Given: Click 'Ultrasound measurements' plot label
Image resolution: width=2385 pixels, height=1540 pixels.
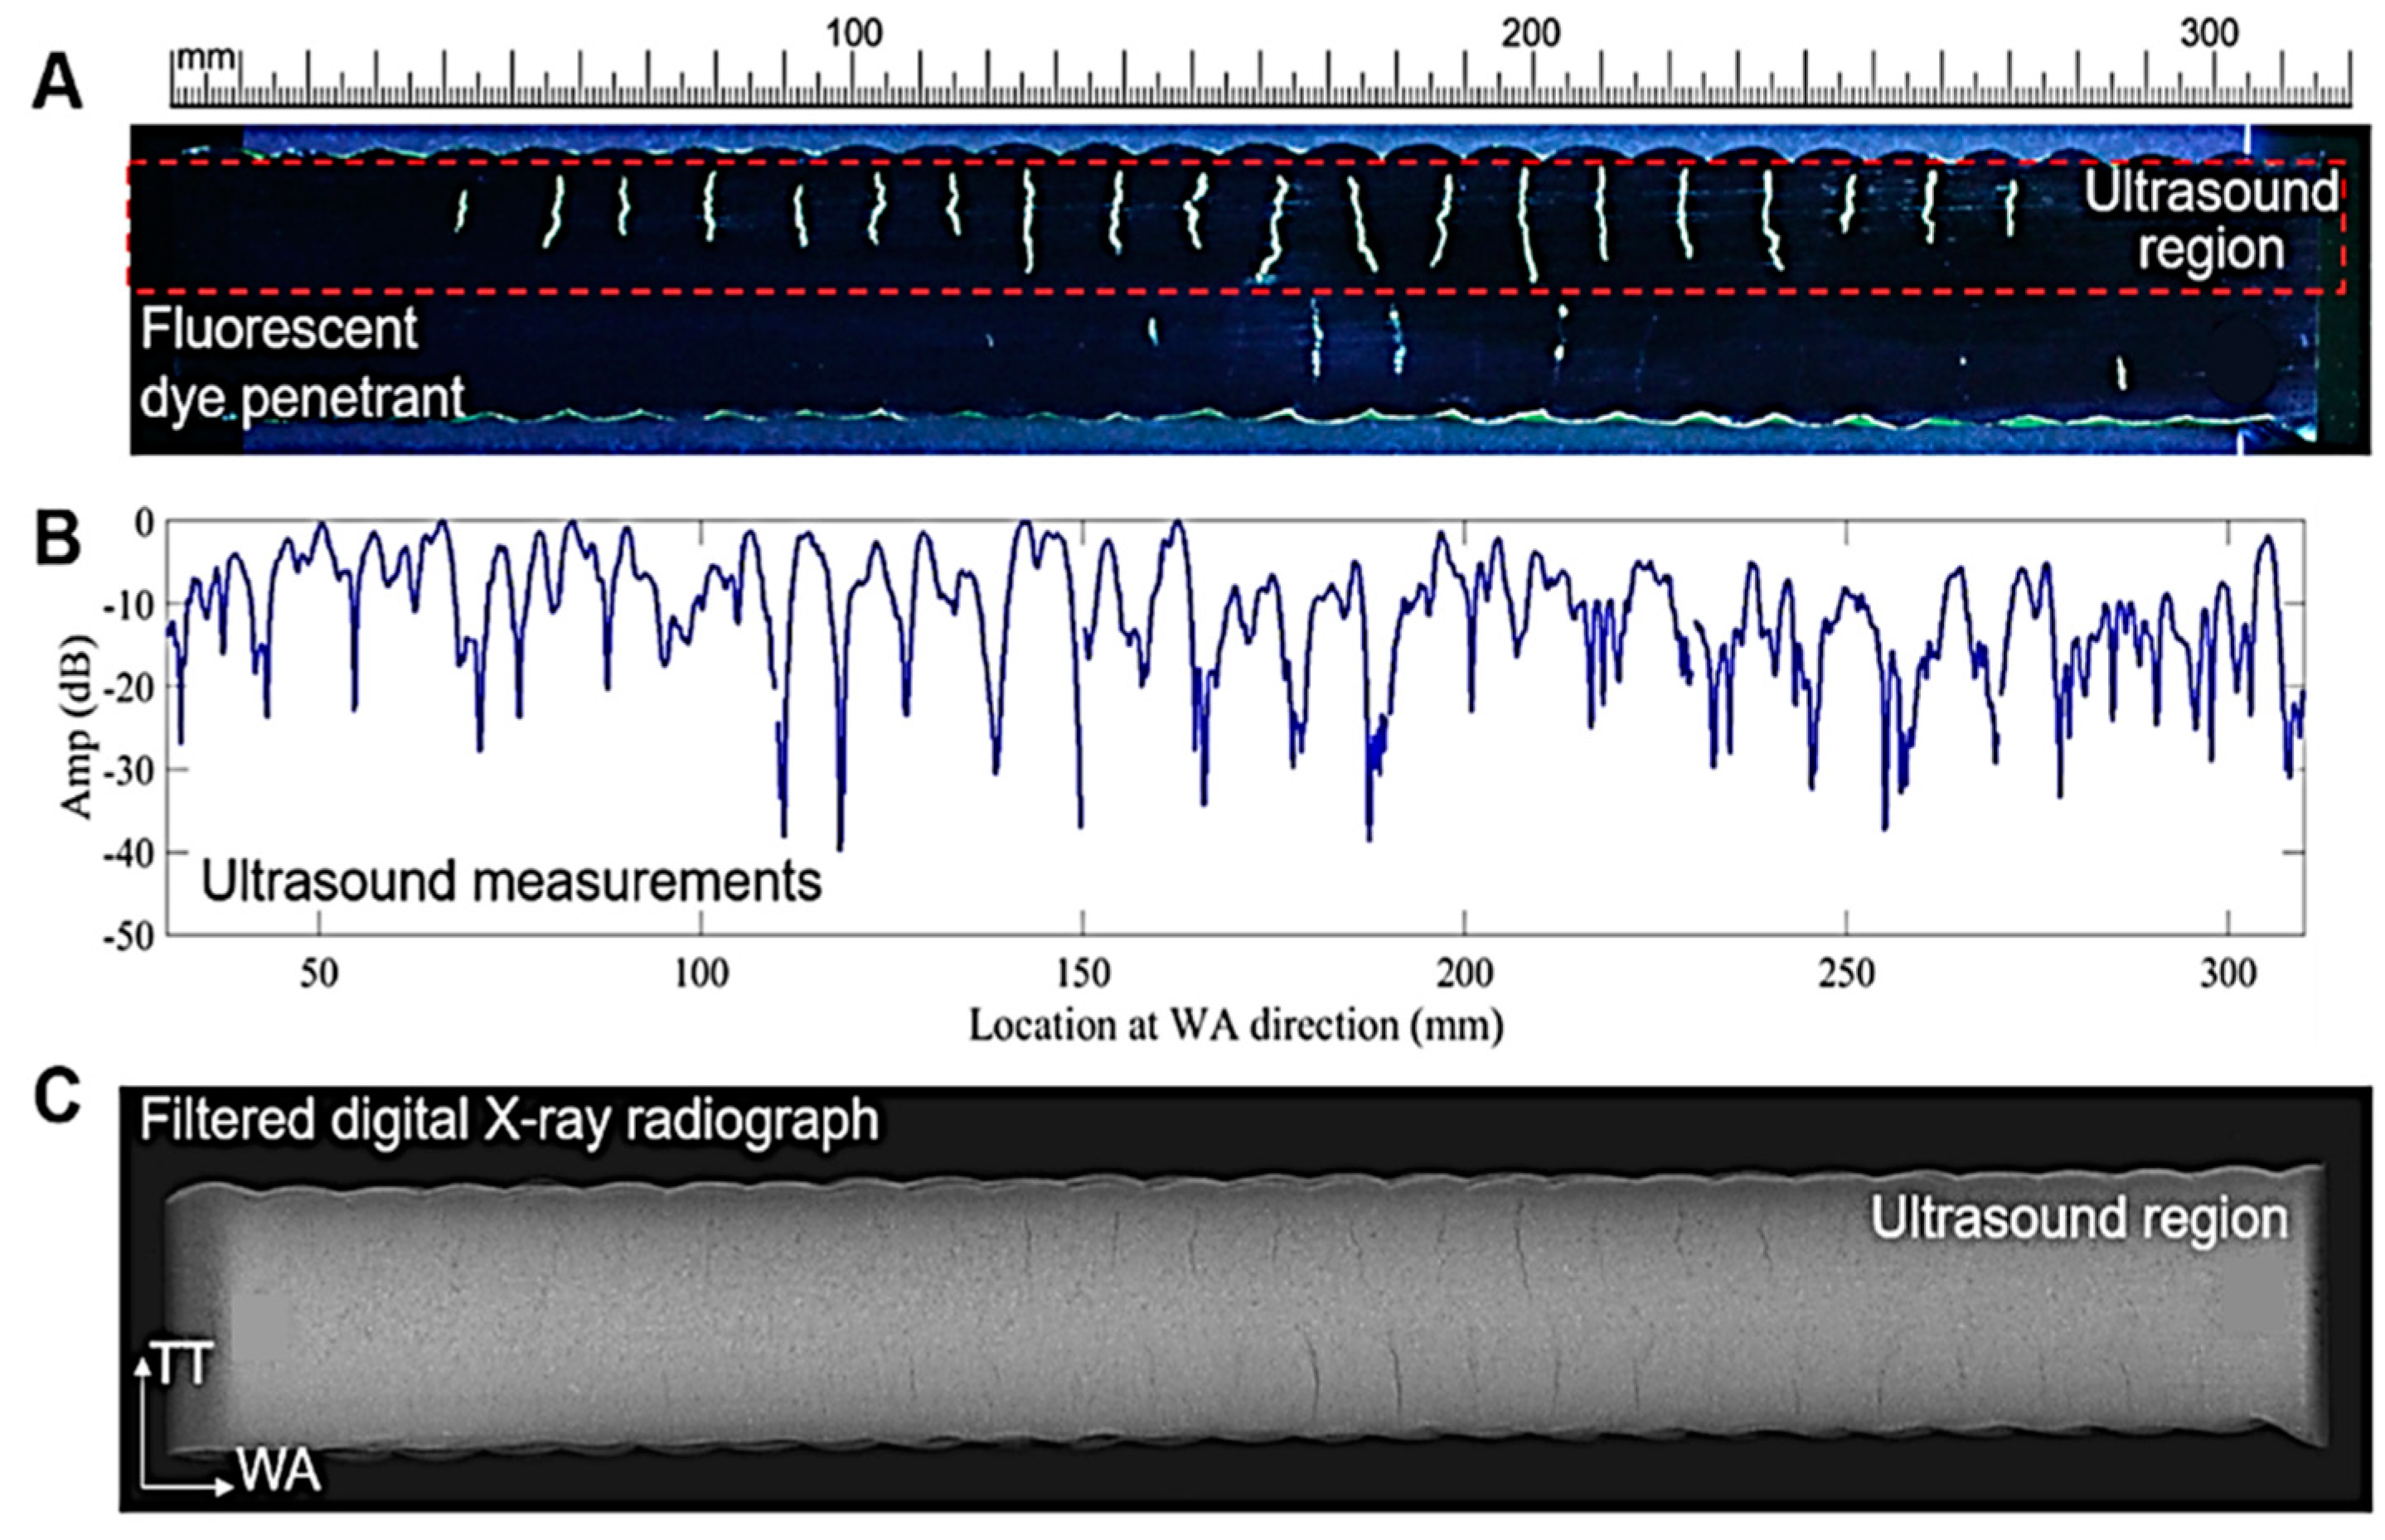Looking at the screenshot, I should click(x=511, y=881).
